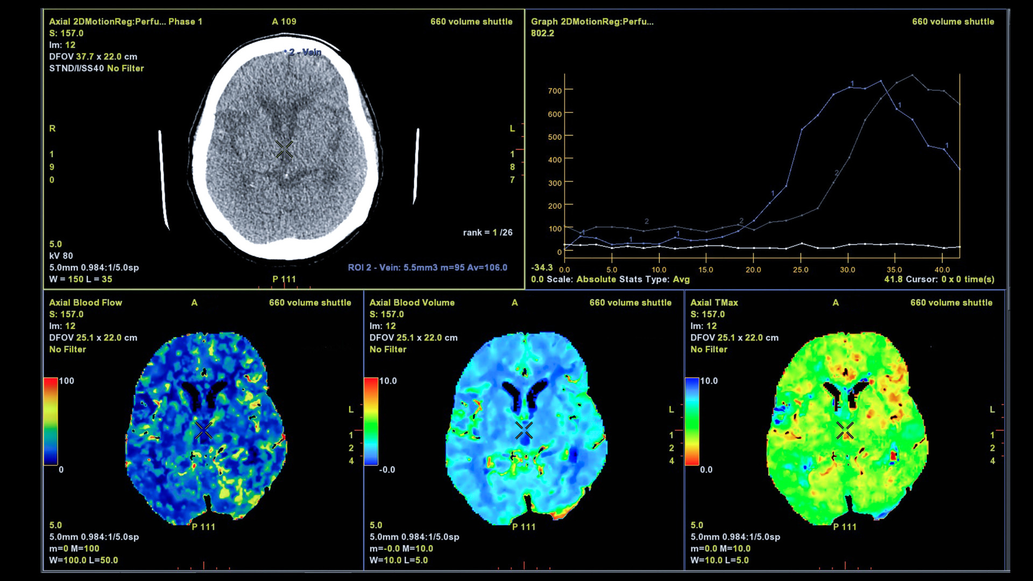The height and width of the screenshot is (581, 1033).
Task: Select the '2 - Vein' ROI marker
Action: 304,52
